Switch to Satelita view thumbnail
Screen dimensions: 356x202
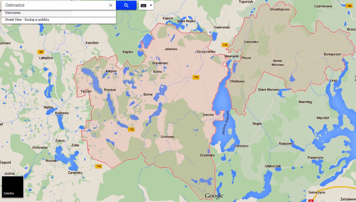click(13, 187)
